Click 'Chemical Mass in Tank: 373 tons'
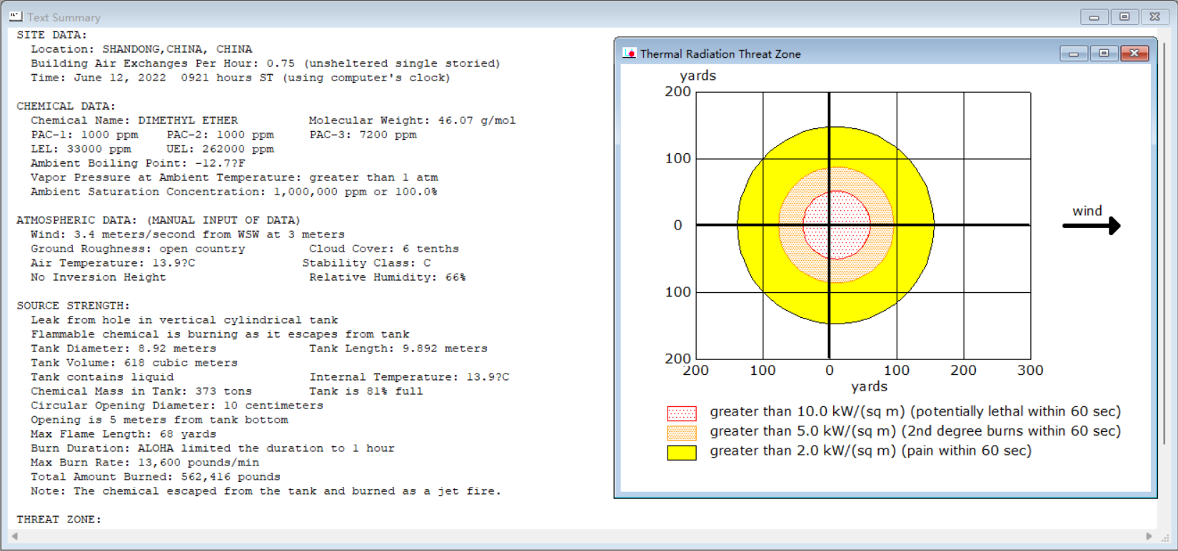 point(141,391)
